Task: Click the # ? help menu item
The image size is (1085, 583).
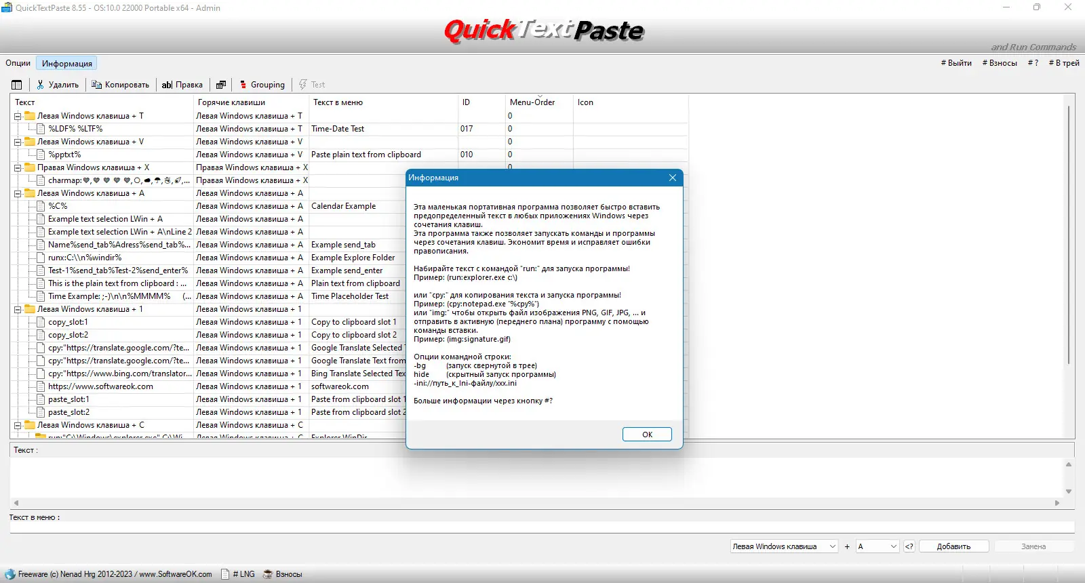Action: pos(1033,63)
